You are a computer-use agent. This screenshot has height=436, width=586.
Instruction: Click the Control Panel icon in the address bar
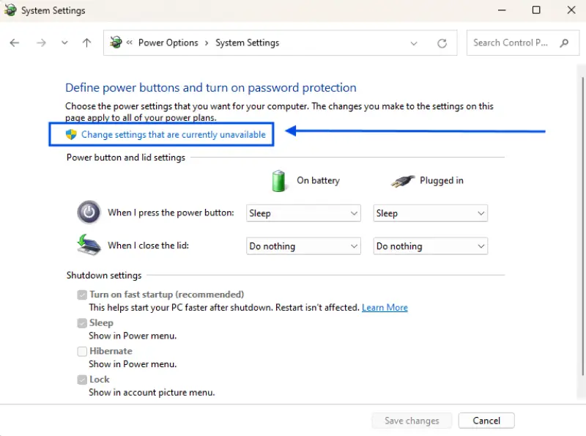116,43
